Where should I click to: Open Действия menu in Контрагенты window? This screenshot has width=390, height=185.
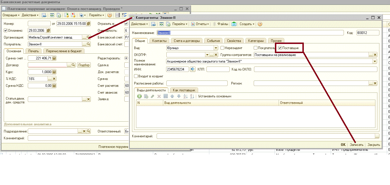pyautogui.click(x=139, y=24)
